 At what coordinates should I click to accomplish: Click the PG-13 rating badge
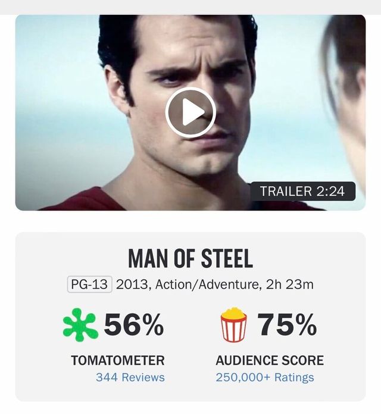tap(89, 284)
